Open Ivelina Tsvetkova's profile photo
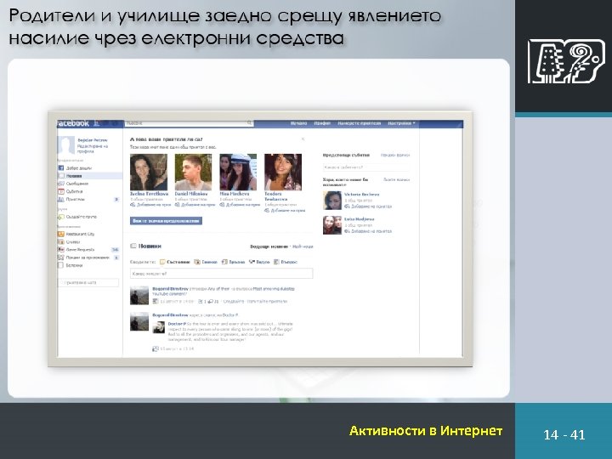This screenshot has width=612, height=459. point(149,172)
